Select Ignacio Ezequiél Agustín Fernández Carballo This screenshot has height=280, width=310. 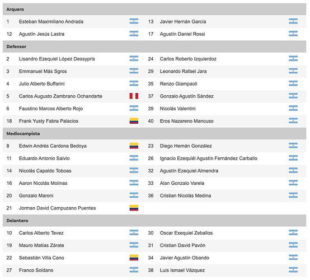coord(209,158)
